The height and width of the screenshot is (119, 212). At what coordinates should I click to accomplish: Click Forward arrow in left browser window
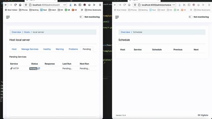tap(11, 5)
